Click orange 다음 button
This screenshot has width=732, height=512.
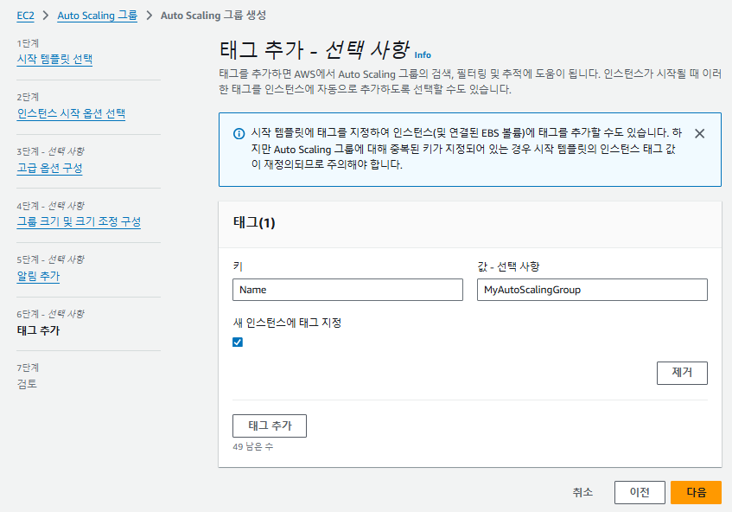point(696,492)
